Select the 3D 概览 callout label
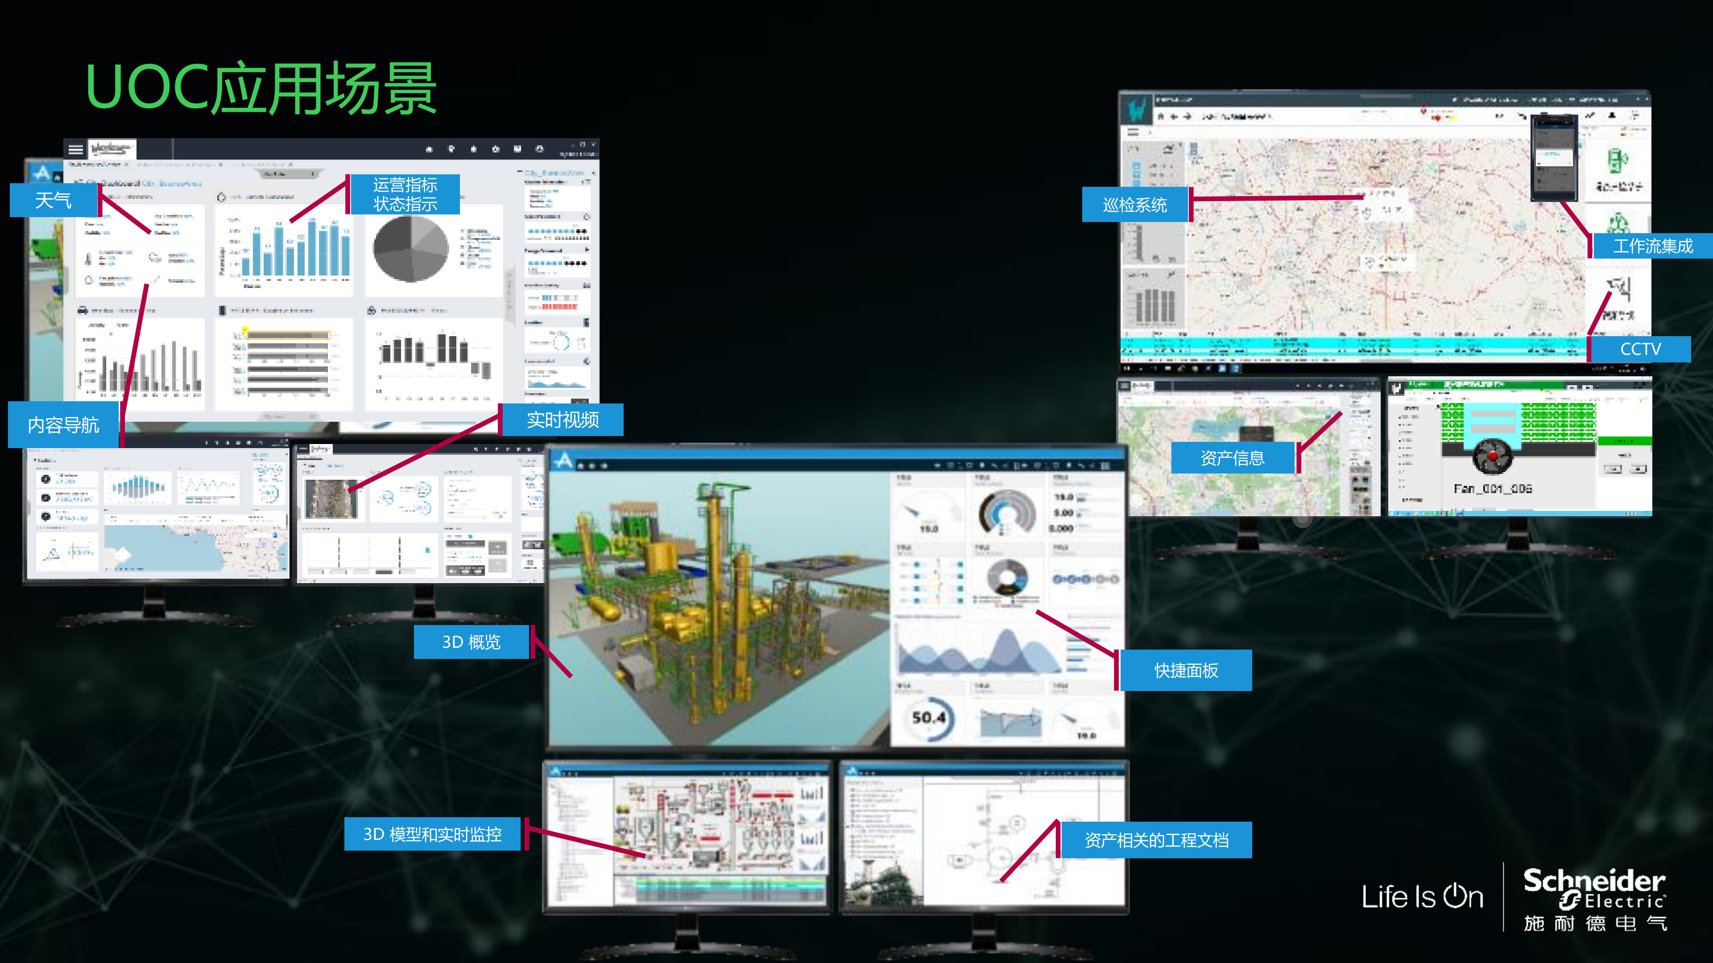Screen dimensions: 1713x963 (x=471, y=642)
